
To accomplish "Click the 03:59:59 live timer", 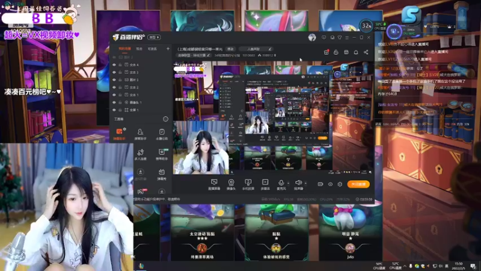I will click(364, 199).
